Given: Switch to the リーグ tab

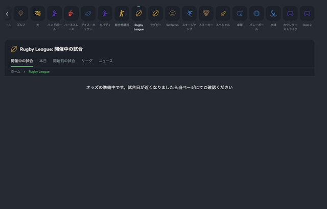Looking at the screenshot, I should point(87,61).
